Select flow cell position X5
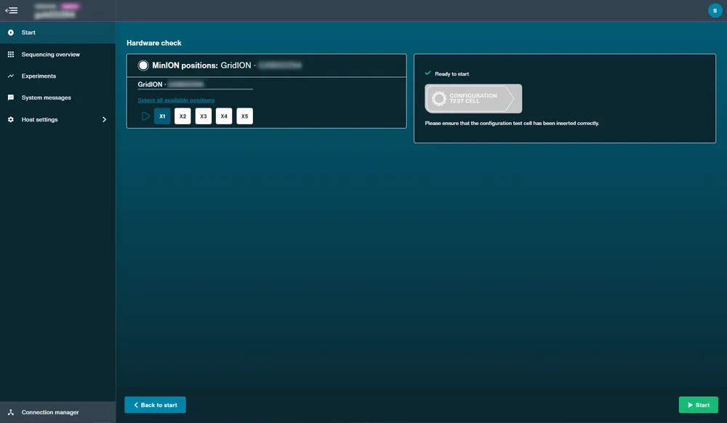 [245, 116]
